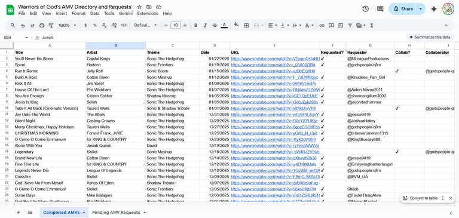
Task: Expand the side panel chevron at bottom right
Action: click(x=451, y=213)
